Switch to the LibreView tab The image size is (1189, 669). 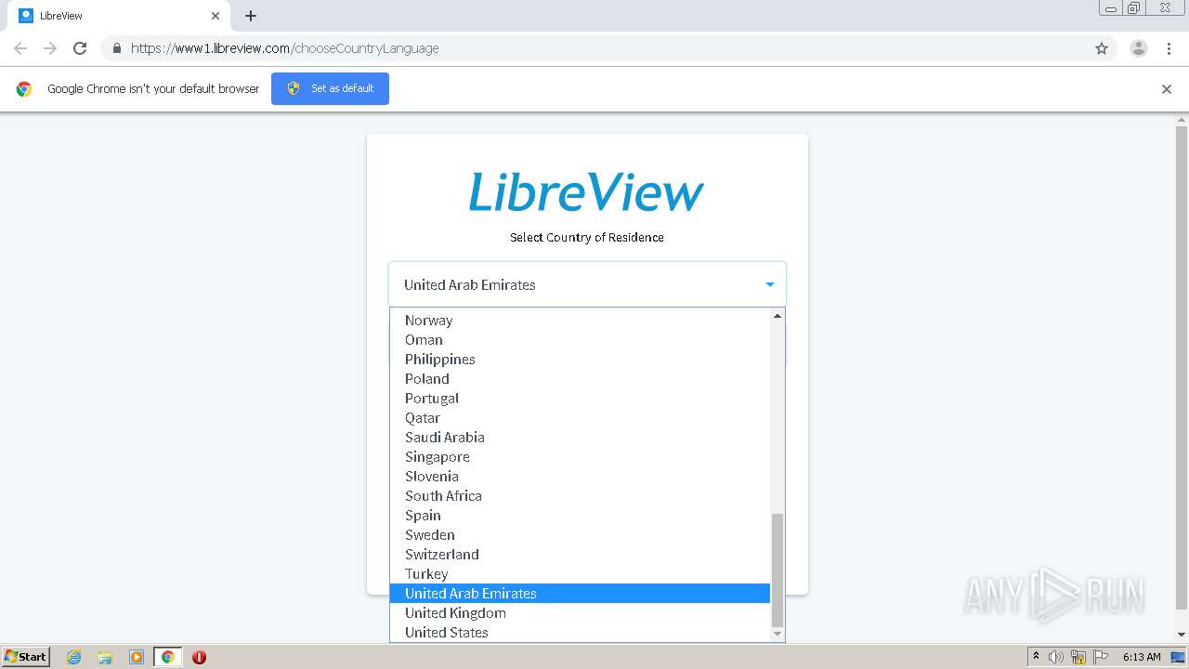click(119, 16)
